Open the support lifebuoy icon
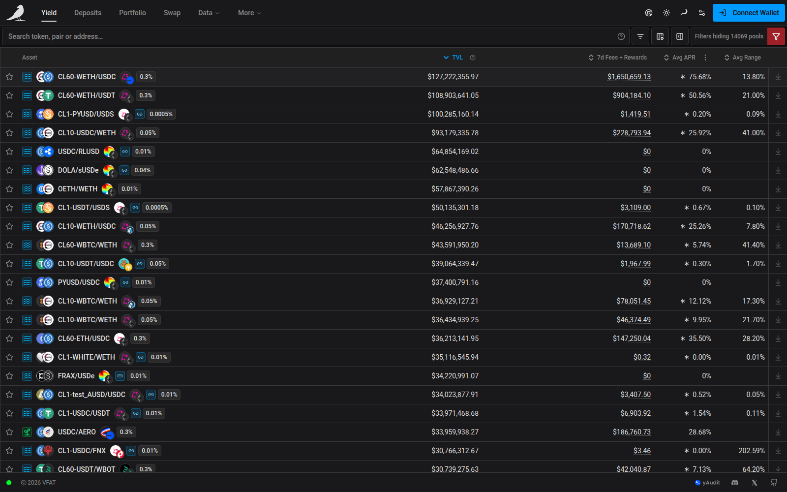 [649, 13]
